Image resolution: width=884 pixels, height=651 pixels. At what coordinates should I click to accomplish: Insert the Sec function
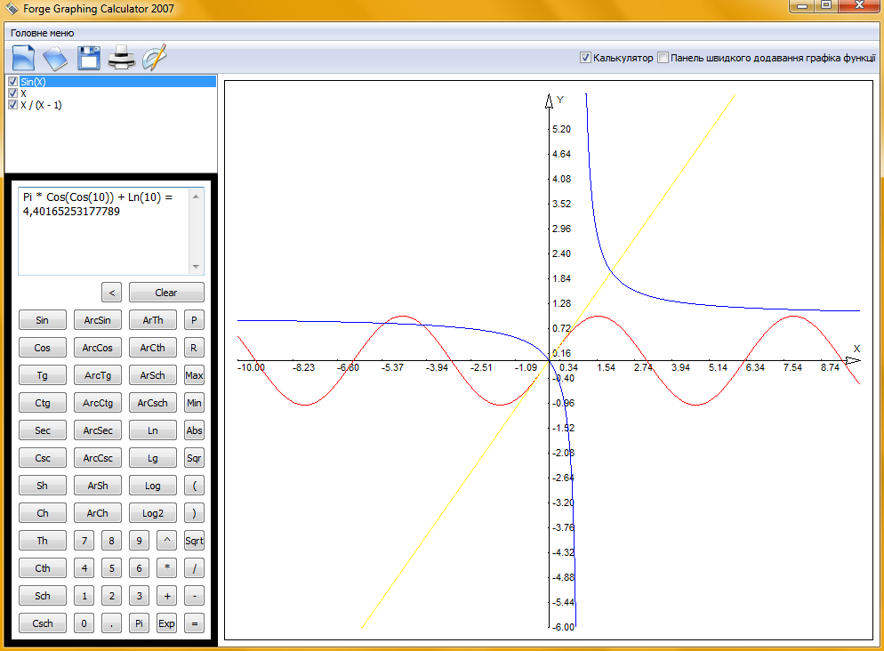coord(43,430)
